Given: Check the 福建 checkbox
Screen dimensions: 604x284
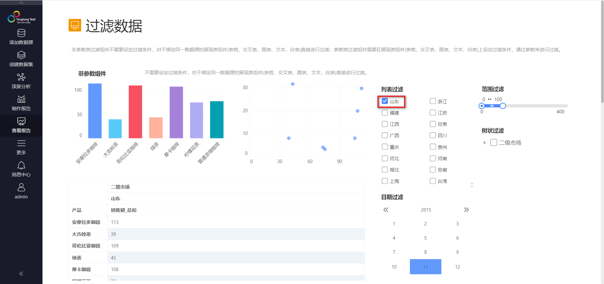Looking at the screenshot, I should click(x=385, y=112).
